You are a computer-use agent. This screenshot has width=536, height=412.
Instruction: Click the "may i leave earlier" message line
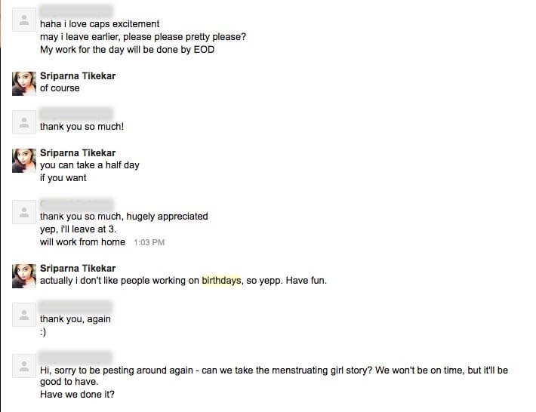tap(143, 37)
